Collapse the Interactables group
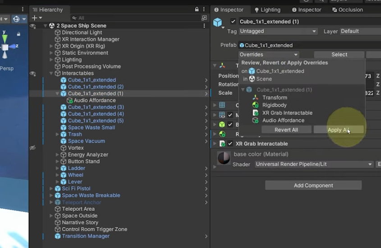This screenshot has width=381, height=248. (51, 73)
